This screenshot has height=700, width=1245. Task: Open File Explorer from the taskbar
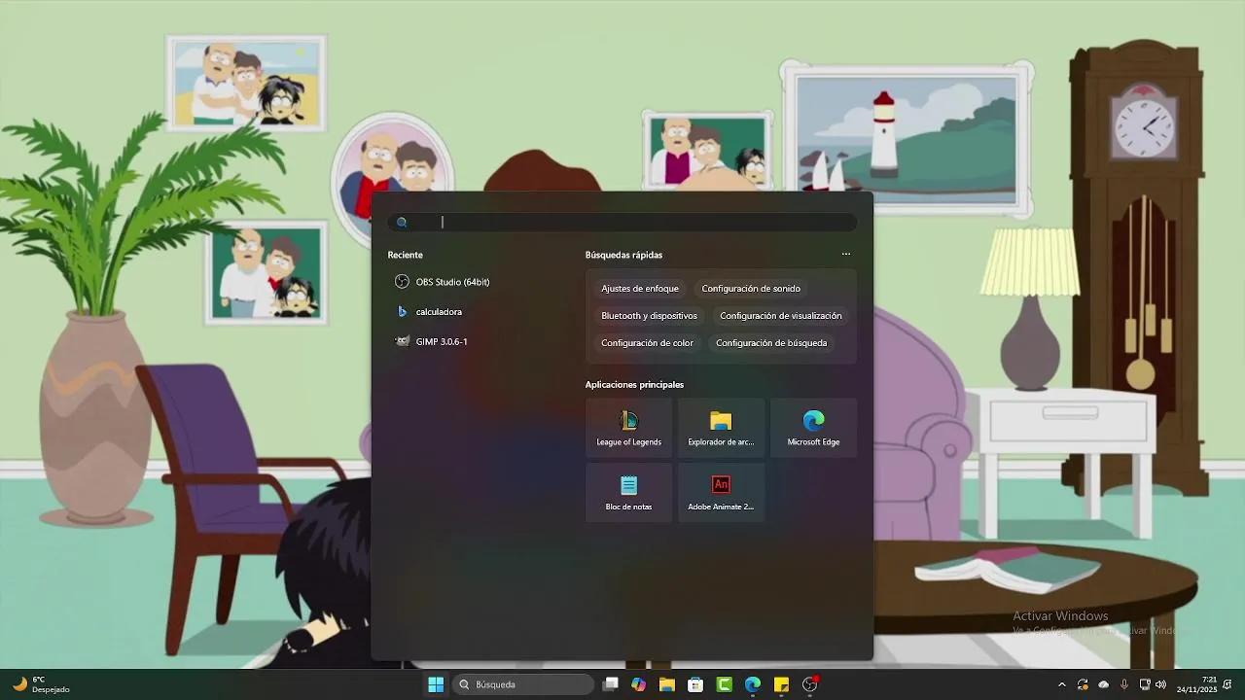coord(667,684)
